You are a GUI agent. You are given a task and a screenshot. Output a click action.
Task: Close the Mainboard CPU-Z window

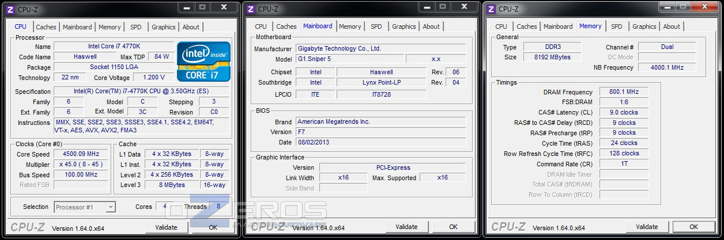point(463,7)
